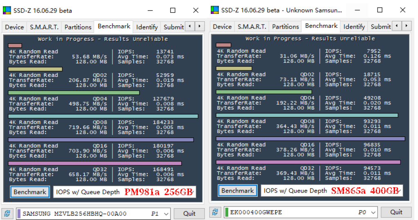Click the 703.90 MB/s transfer rate value

[x=88, y=151]
